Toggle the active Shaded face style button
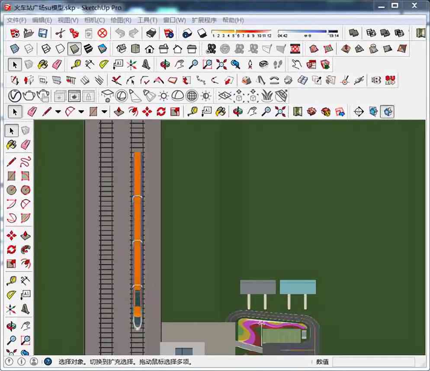This screenshot has width=430, height=371. [74, 49]
